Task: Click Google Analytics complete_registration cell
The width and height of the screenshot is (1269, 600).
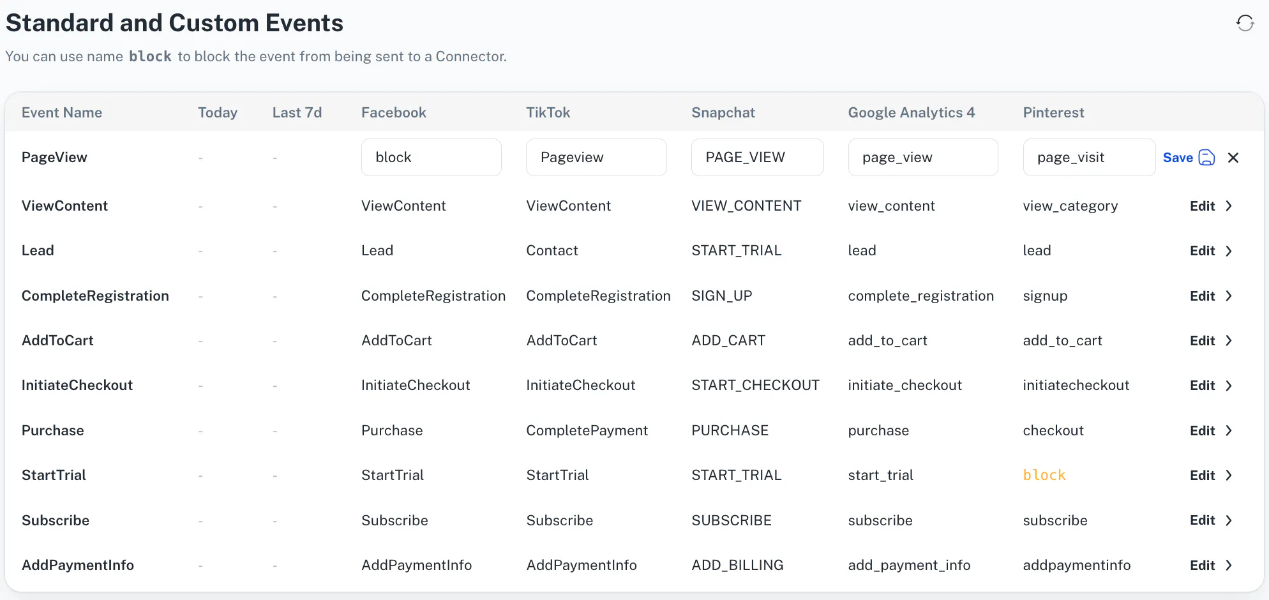Action: [921, 296]
